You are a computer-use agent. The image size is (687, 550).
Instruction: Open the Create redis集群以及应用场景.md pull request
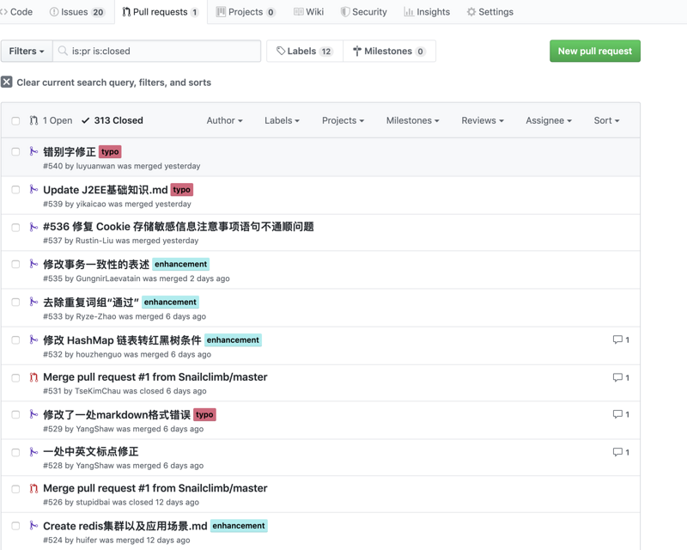pyautogui.click(x=125, y=525)
